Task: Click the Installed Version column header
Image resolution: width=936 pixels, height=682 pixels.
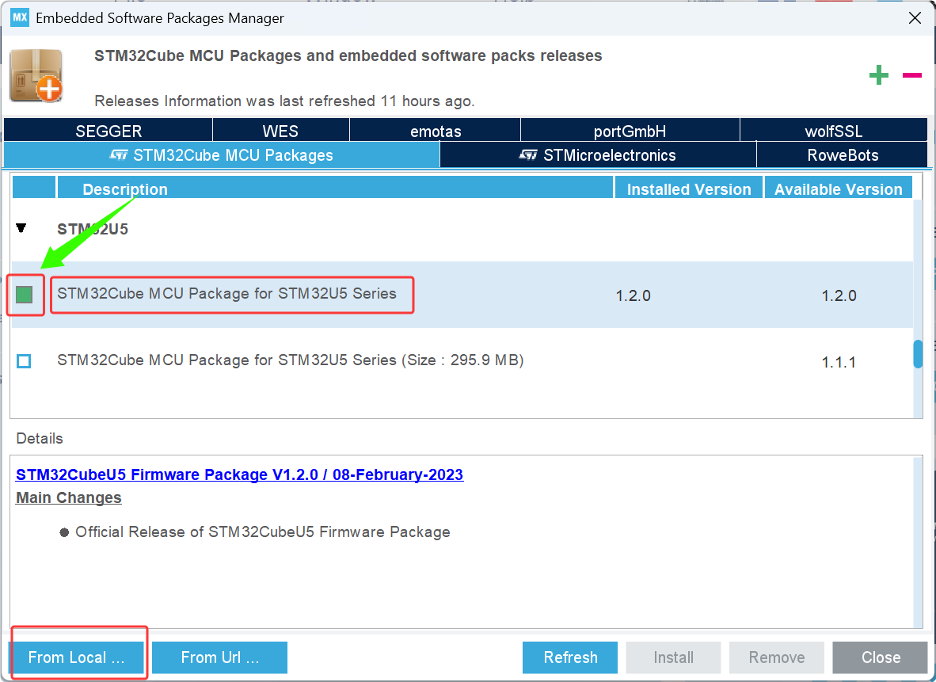Action: point(689,188)
